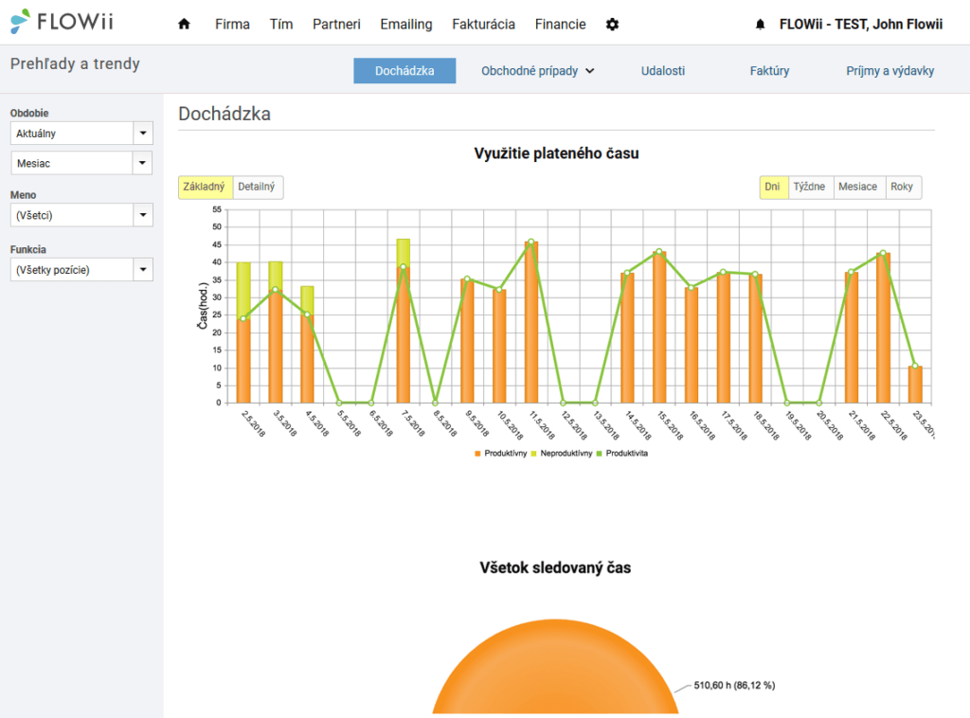Switch to Faktúry tab
This screenshot has height=718, width=970.
coord(769,70)
